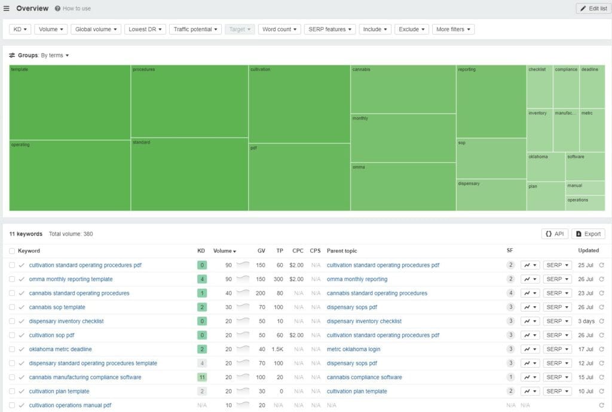The height and width of the screenshot is (412, 612).
Task: Click the checkmark icon beside oklahoma metrc deadline
Action: pos(22,349)
